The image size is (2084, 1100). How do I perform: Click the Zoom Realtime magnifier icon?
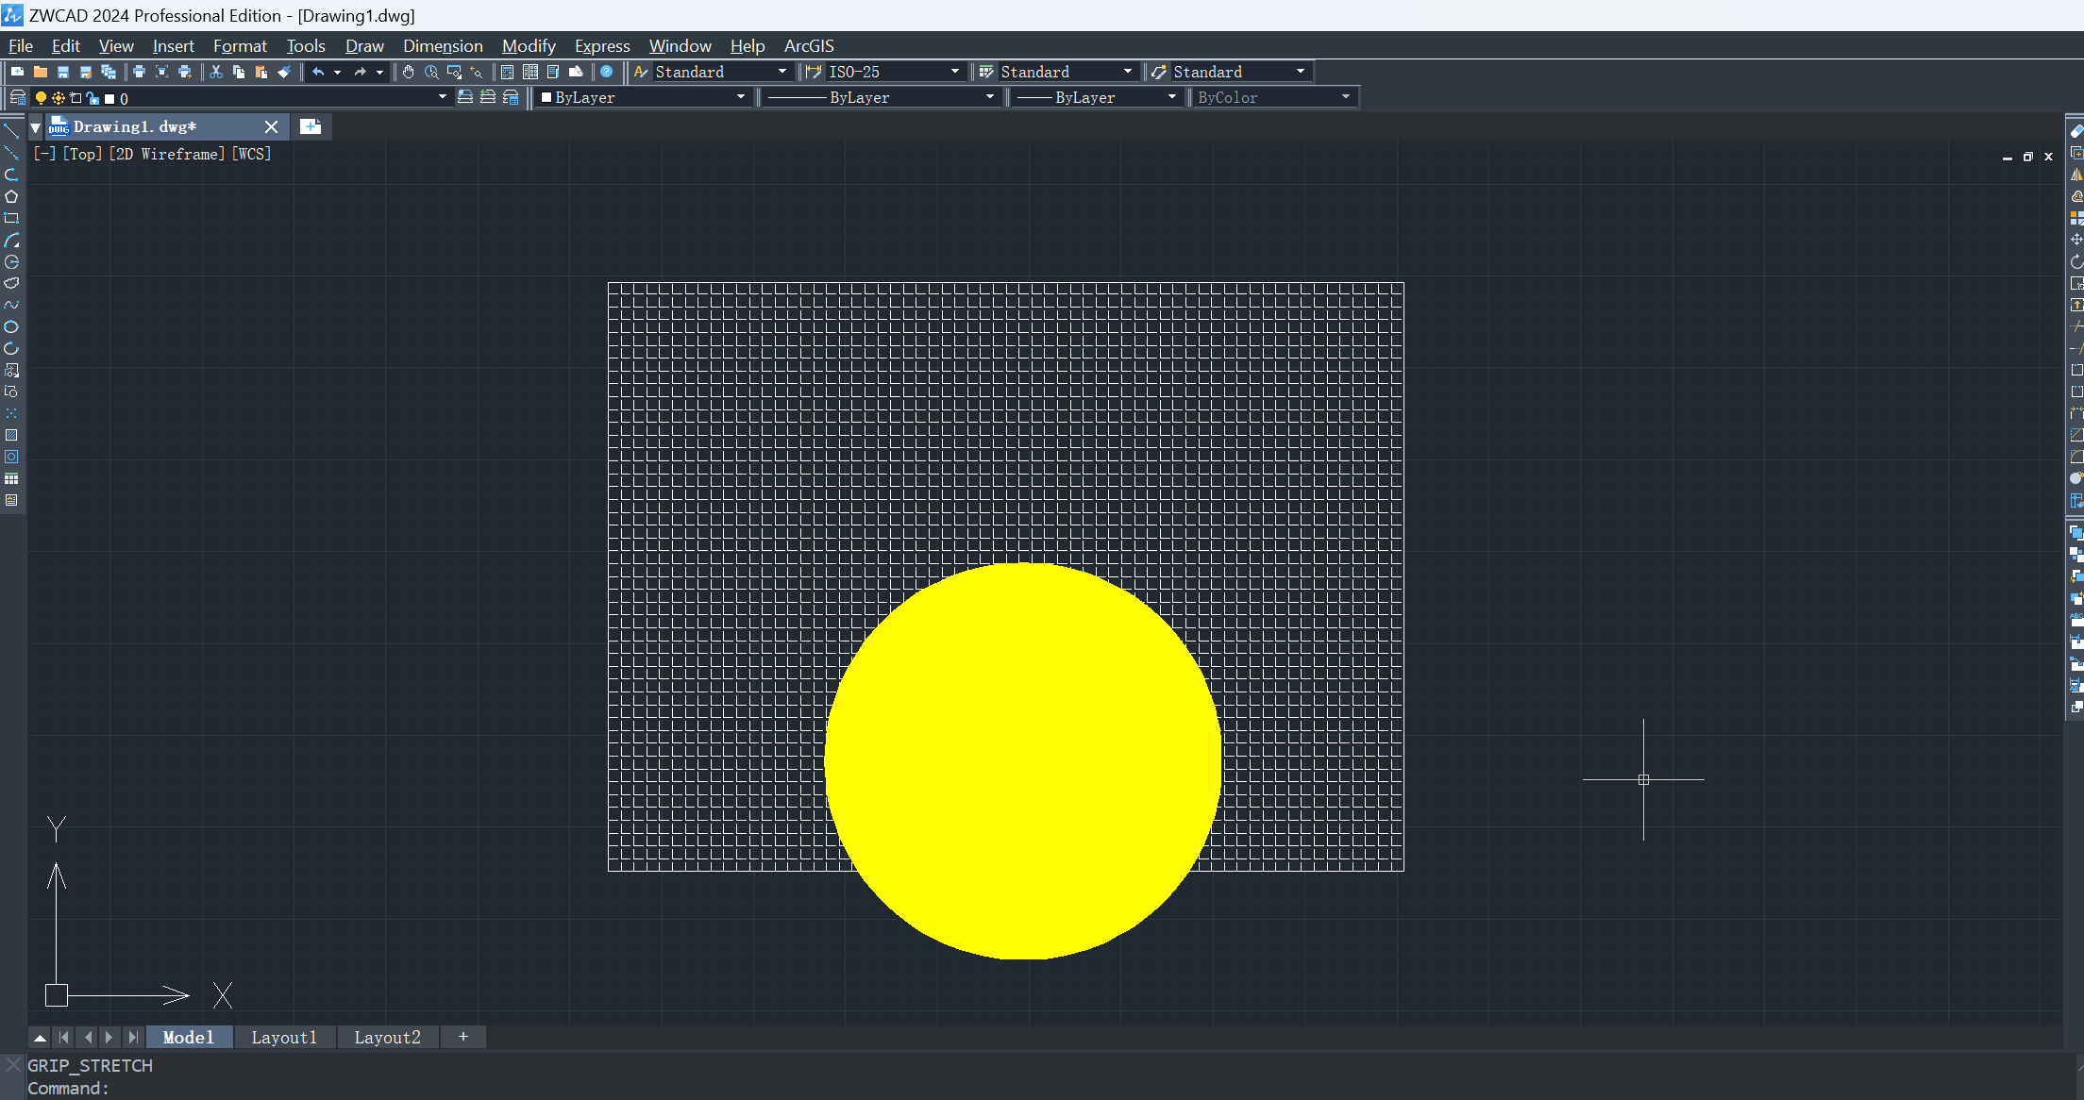tap(431, 72)
